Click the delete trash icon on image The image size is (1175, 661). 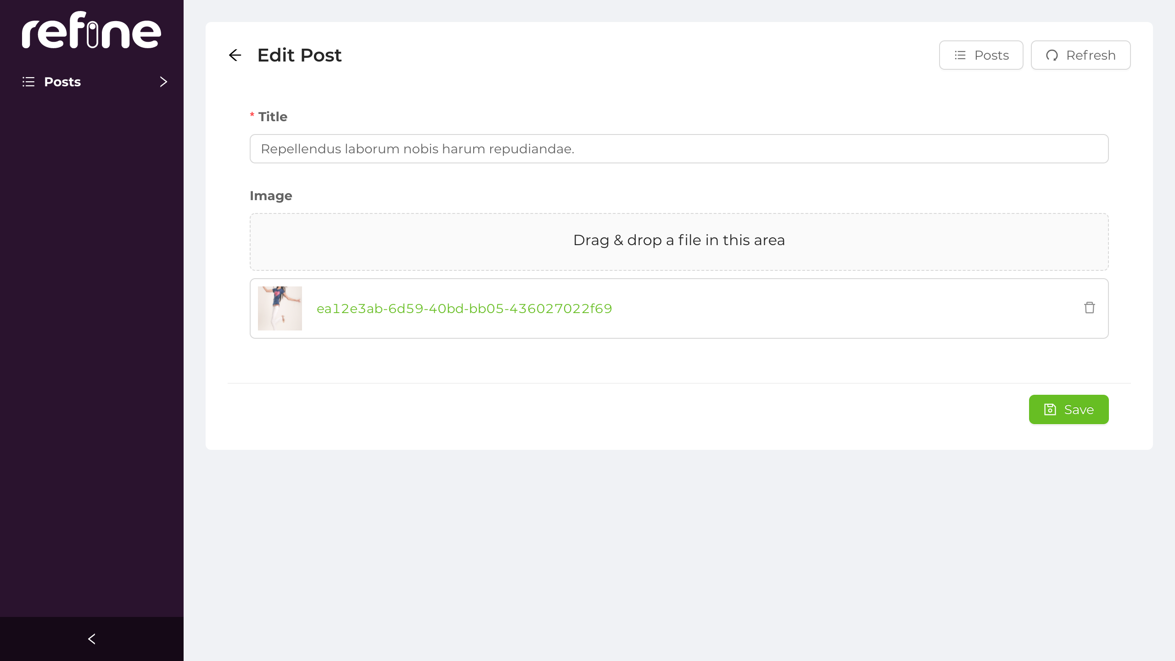[1089, 308]
